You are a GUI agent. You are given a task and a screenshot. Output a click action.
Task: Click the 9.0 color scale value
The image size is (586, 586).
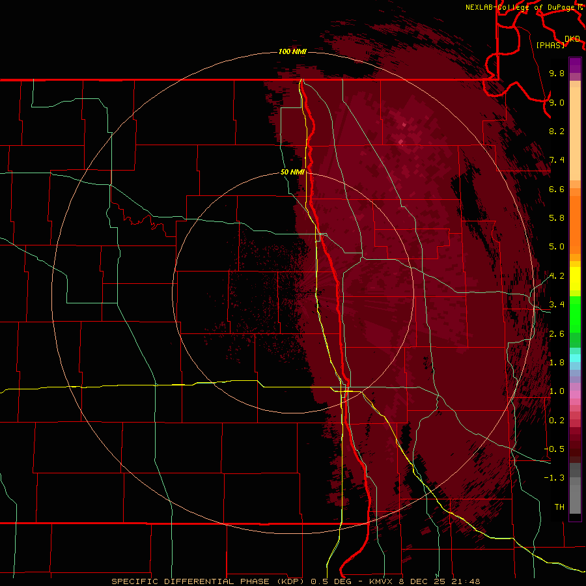(557, 102)
